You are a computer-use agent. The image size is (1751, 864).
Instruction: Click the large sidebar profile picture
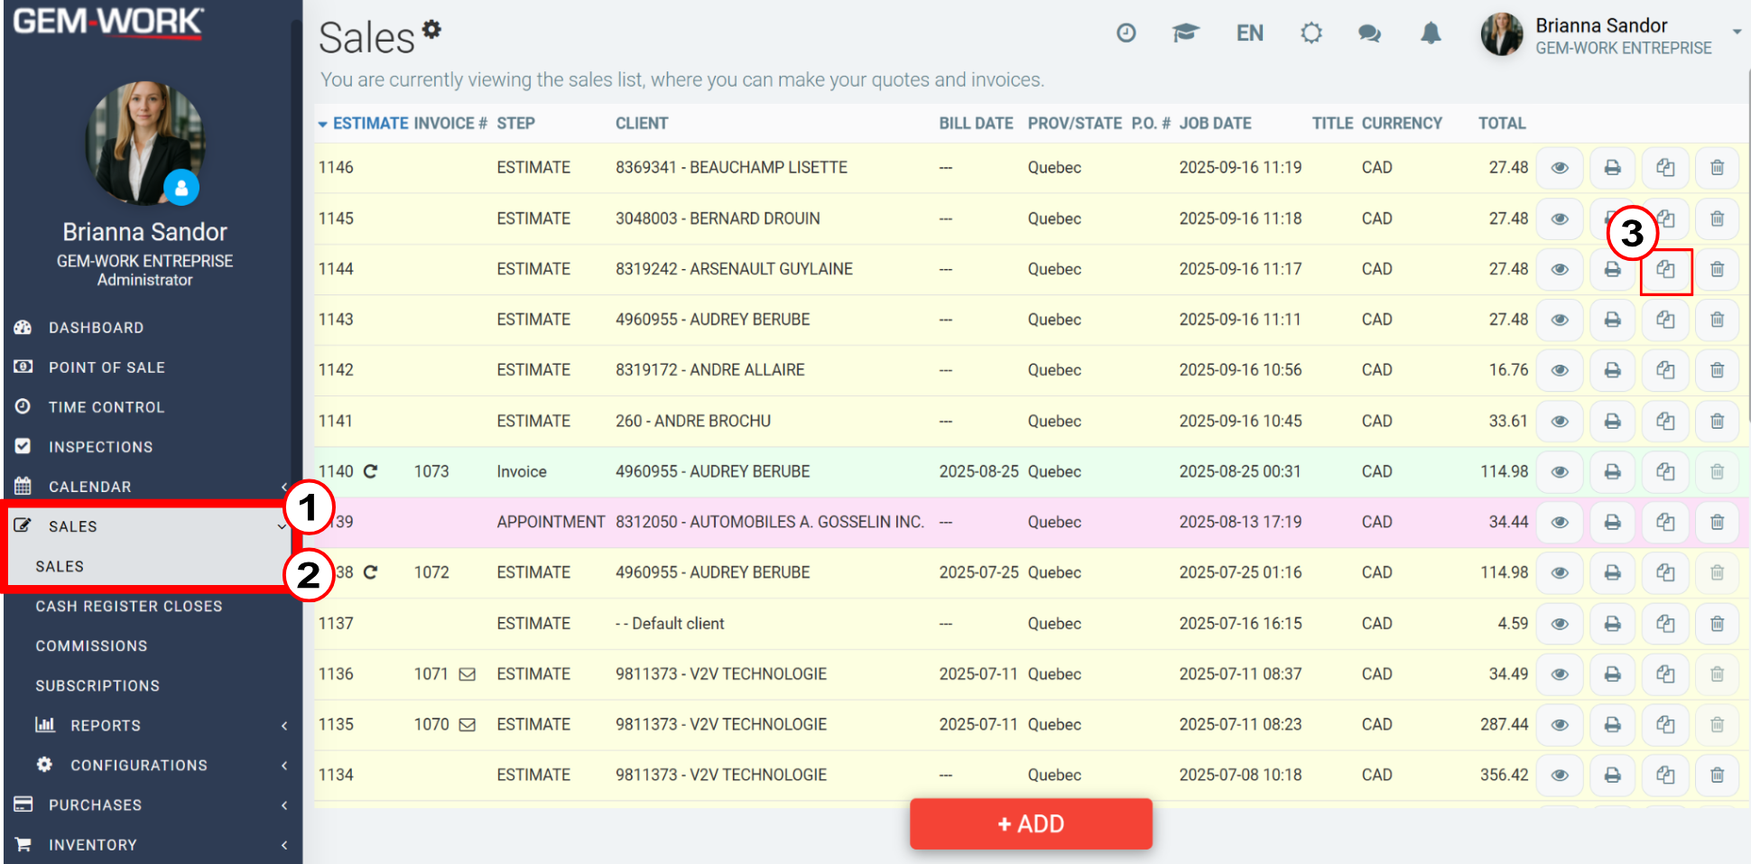(144, 142)
